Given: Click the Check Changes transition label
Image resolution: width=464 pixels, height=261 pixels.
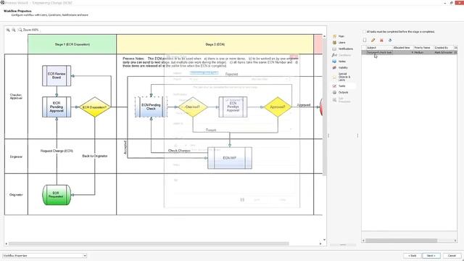Looking at the screenshot, I should click(179, 151).
